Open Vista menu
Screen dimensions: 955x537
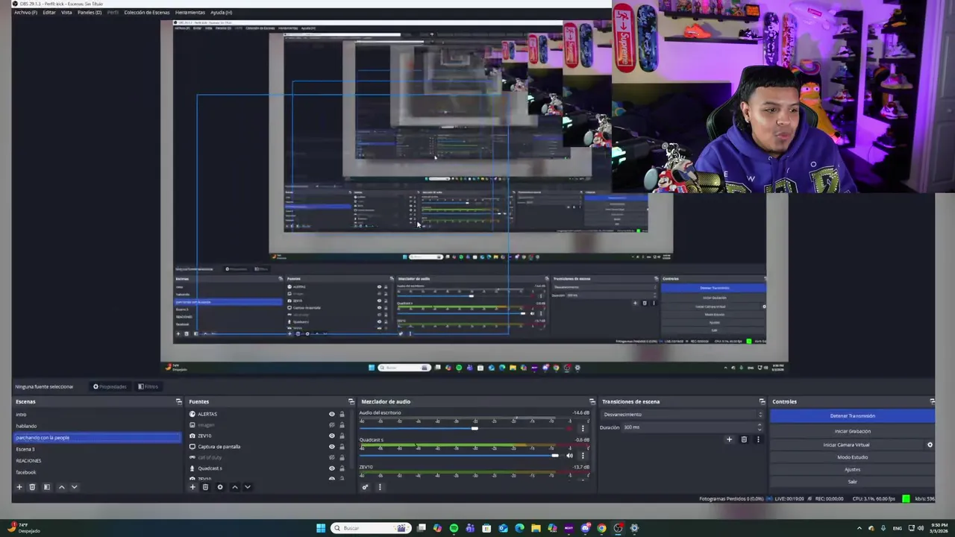pos(66,13)
